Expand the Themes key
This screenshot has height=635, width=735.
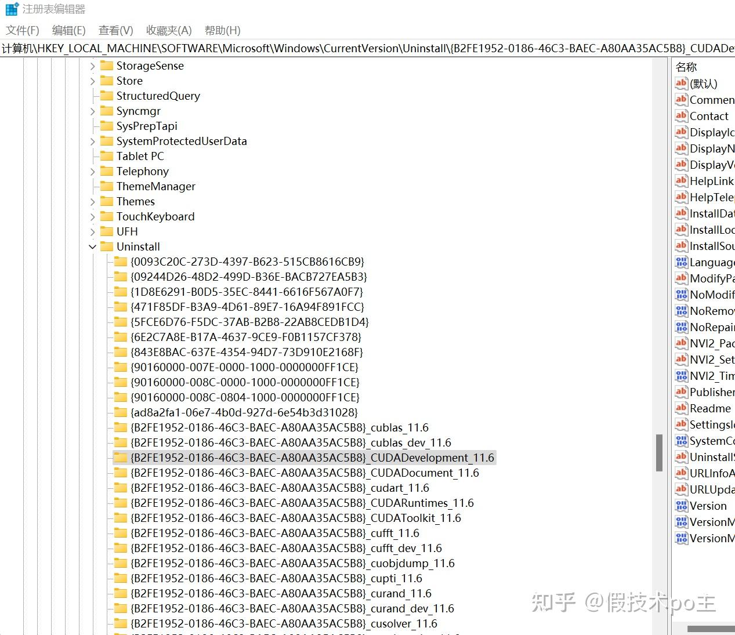93,202
